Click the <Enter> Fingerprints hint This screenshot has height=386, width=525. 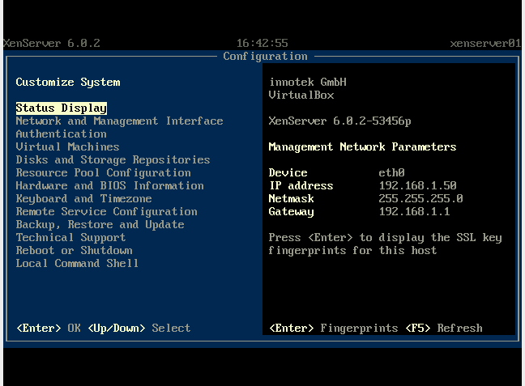[x=333, y=328]
